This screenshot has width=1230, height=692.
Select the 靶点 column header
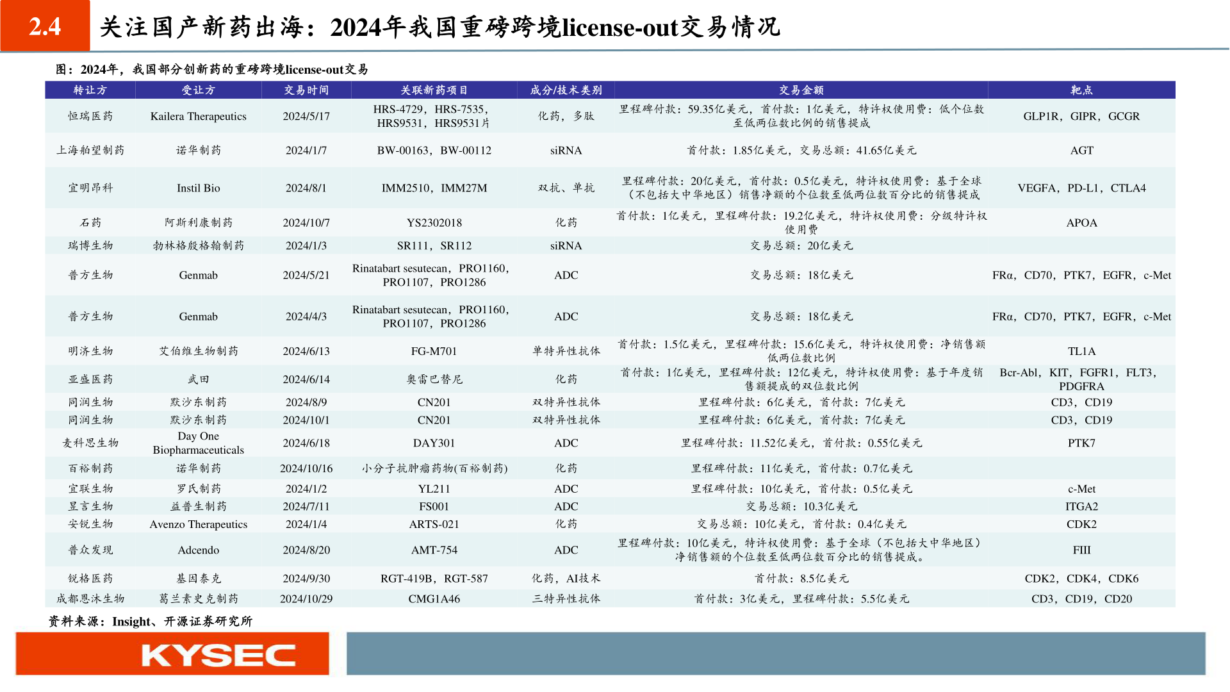click(x=1081, y=90)
